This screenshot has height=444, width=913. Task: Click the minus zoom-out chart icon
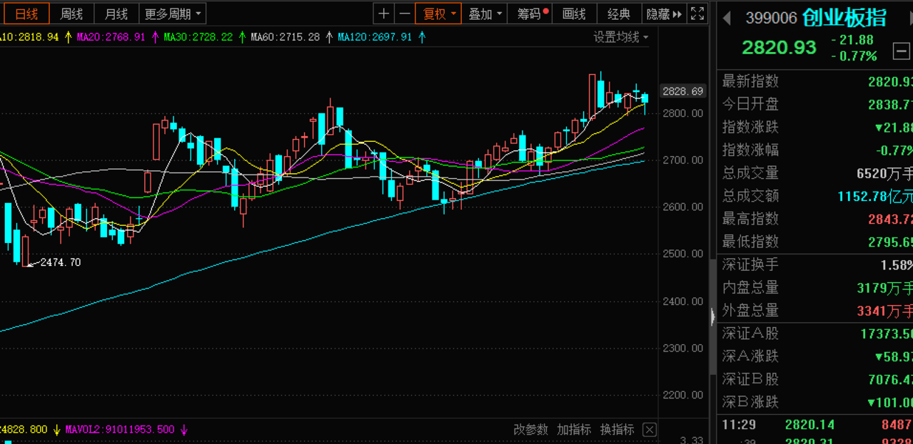[x=404, y=14]
